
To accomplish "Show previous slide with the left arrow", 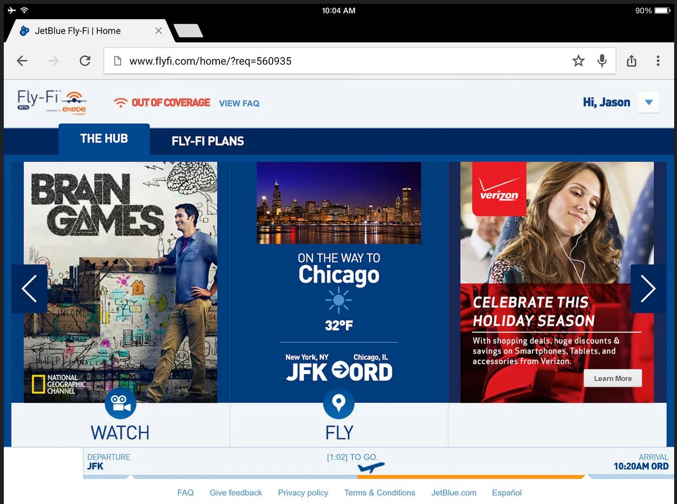I will [x=29, y=288].
